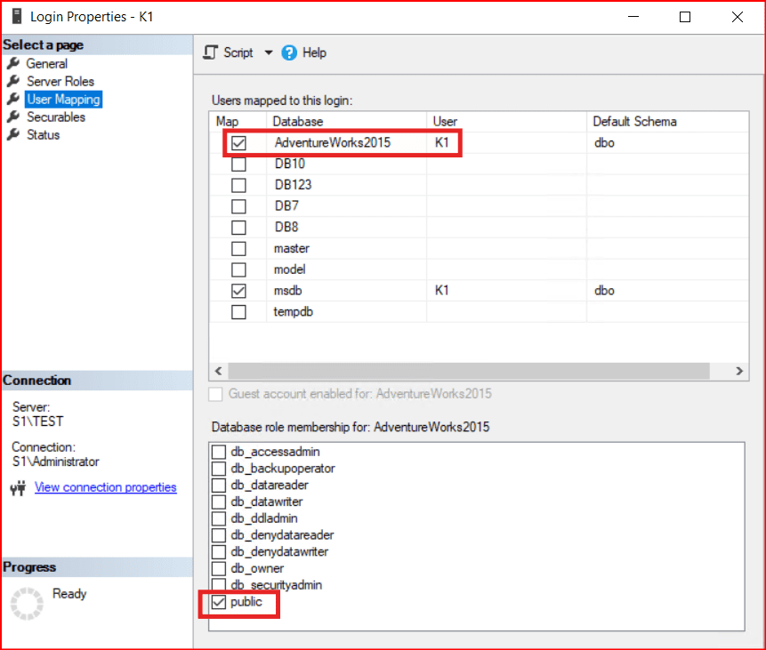Screen dimensions: 766x650
Task: Click the K1 user cell for msdb
Action: coord(505,291)
